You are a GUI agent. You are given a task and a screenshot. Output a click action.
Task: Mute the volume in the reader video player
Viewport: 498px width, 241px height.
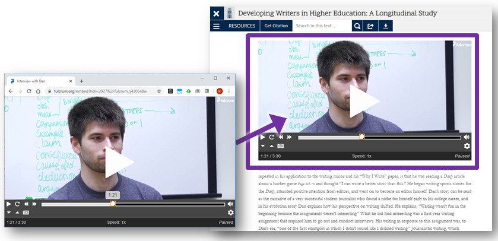[x=467, y=137]
